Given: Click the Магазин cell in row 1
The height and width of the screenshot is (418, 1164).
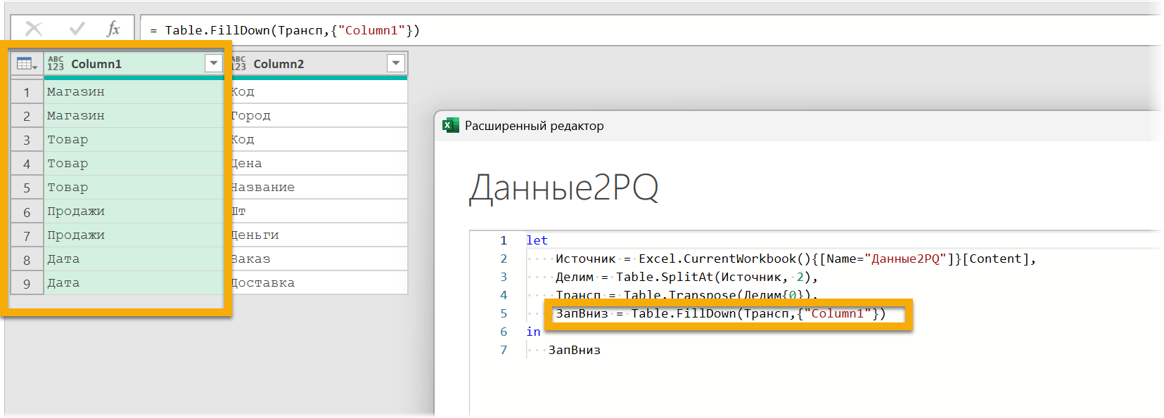Looking at the screenshot, I should (134, 92).
